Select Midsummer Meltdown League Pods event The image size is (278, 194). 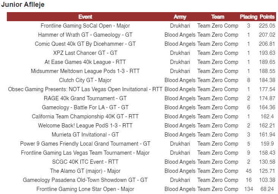point(85,71)
